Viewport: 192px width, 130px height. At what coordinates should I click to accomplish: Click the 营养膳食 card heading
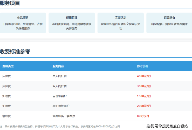pos(169,18)
